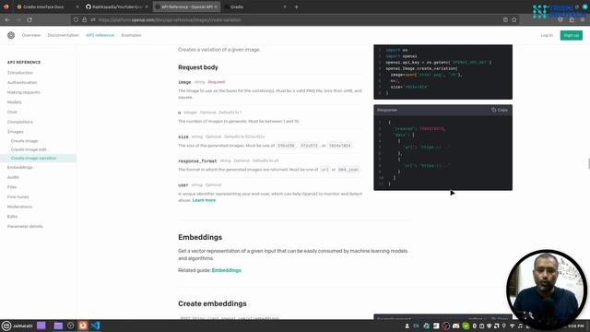Click the padlock site security icon
Screen dimensions: 590x332
coord(84,19)
